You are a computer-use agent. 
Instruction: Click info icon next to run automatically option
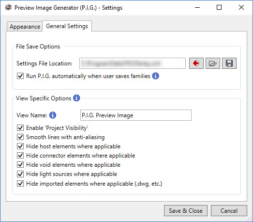tap(156, 76)
